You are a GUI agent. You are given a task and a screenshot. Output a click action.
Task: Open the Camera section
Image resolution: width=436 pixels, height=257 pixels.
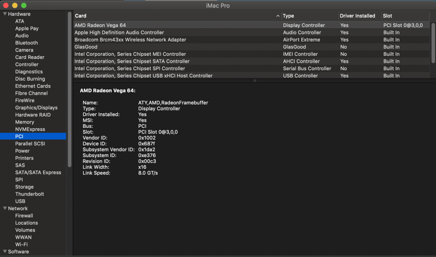point(24,50)
